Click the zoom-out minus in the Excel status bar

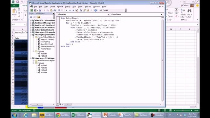pos(175,110)
